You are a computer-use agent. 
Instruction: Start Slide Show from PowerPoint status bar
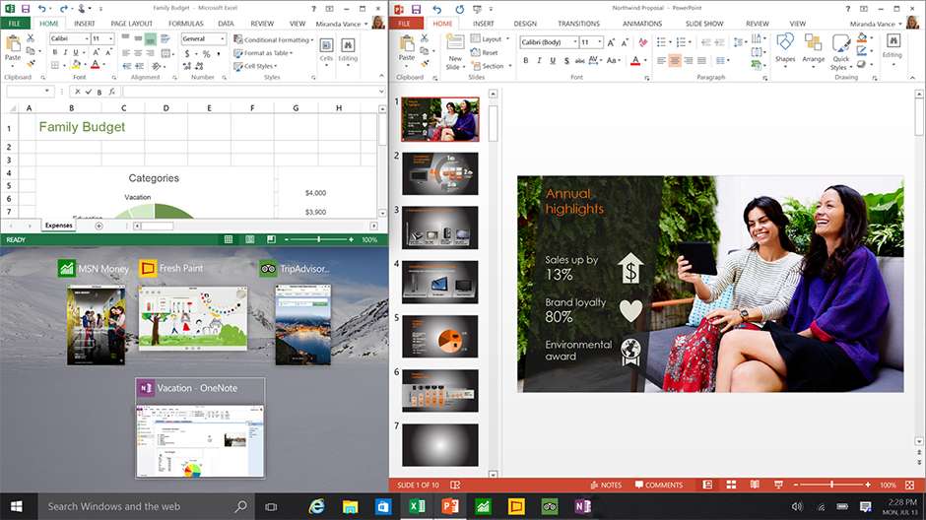tap(778, 485)
